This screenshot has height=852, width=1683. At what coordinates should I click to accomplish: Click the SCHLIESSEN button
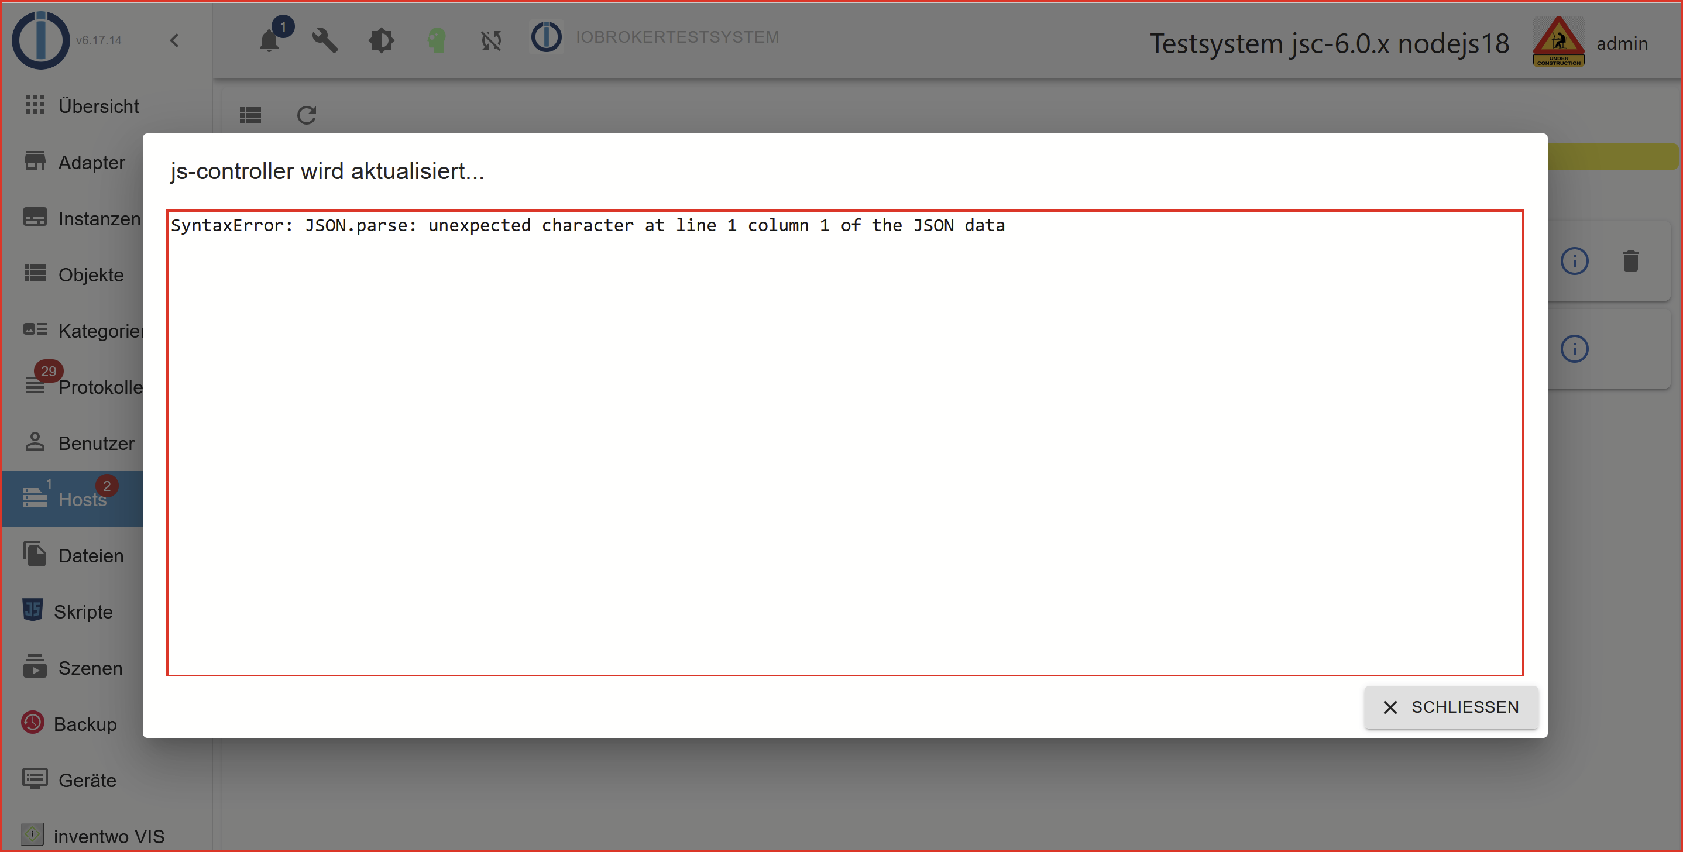coord(1451,707)
